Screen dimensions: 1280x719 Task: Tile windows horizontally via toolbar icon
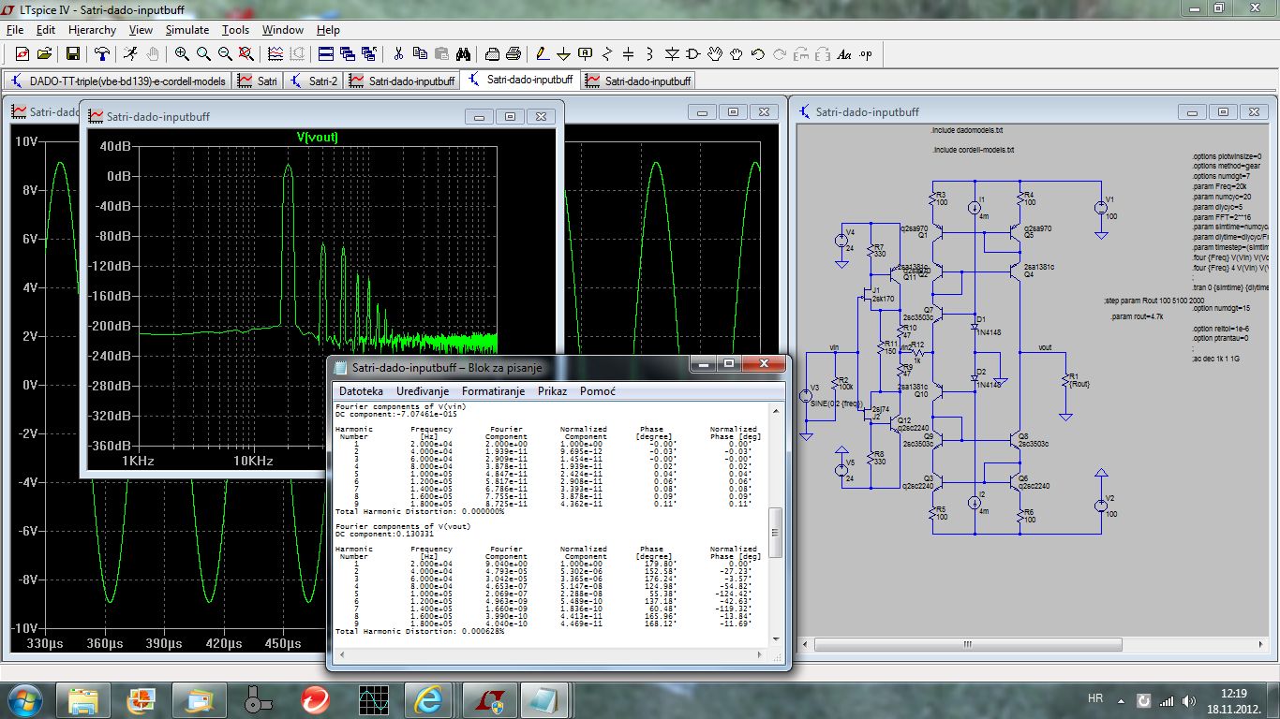[325, 53]
